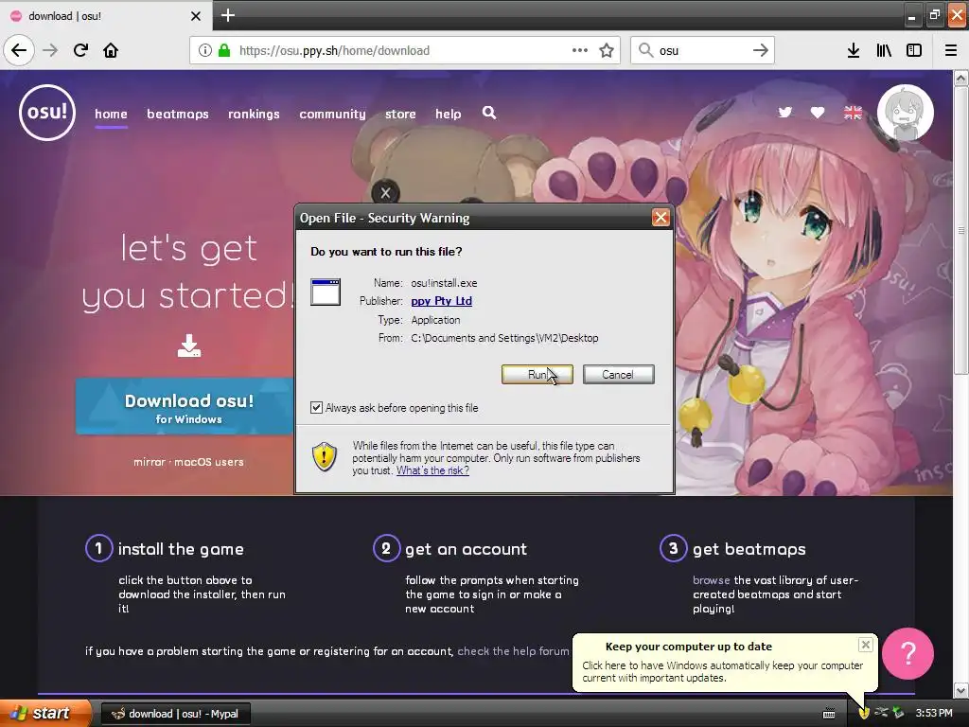
Task: Close the download | osu! tab
Action: [195, 16]
